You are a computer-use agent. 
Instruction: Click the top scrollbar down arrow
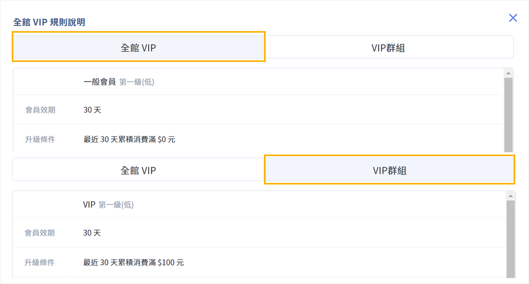coord(509,151)
